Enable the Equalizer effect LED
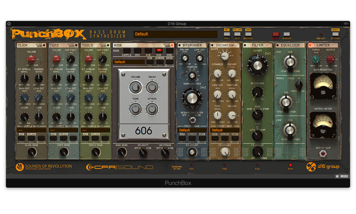This screenshot has height=214, width=356. pyautogui.click(x=277, y=46)
